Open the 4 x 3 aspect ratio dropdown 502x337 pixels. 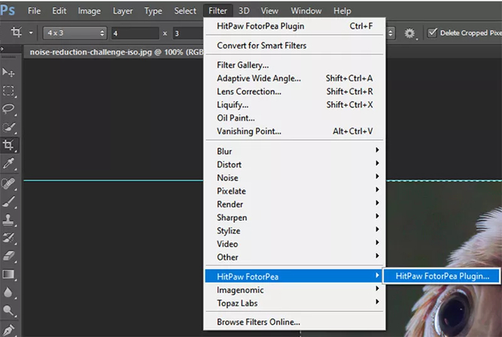tap(74, 33)
